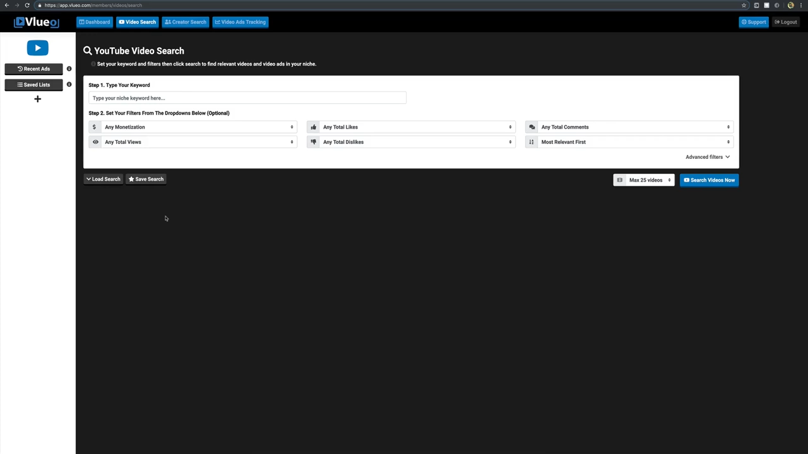Open the Dashboard tab
Screen dimensions: 808x454
click(x=95, y=22)
